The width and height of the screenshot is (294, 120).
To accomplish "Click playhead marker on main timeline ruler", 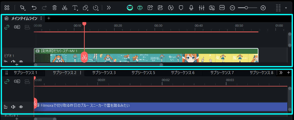I will pos(84,24).
